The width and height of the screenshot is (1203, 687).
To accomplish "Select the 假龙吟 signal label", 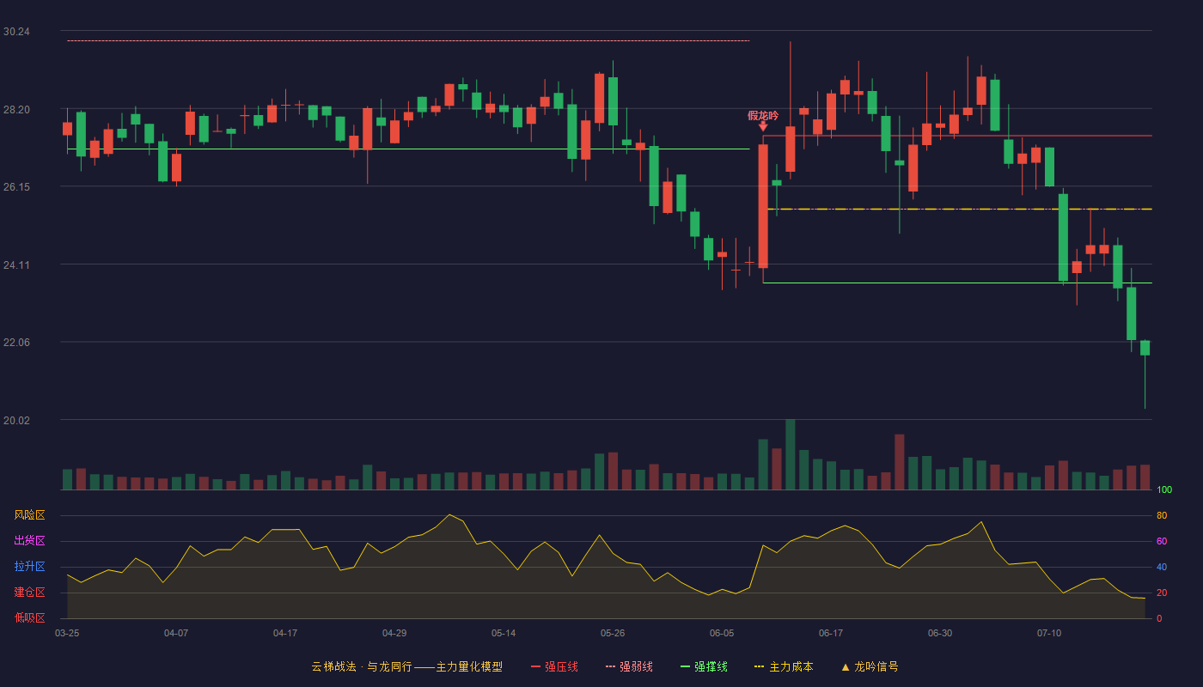I will tap(763, 115).
